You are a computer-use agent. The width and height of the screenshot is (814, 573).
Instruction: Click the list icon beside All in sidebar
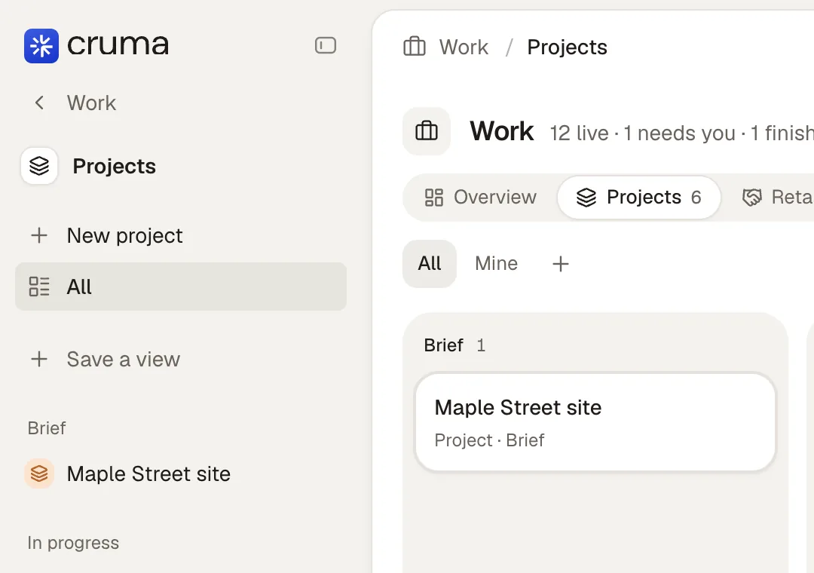(39, 286)
